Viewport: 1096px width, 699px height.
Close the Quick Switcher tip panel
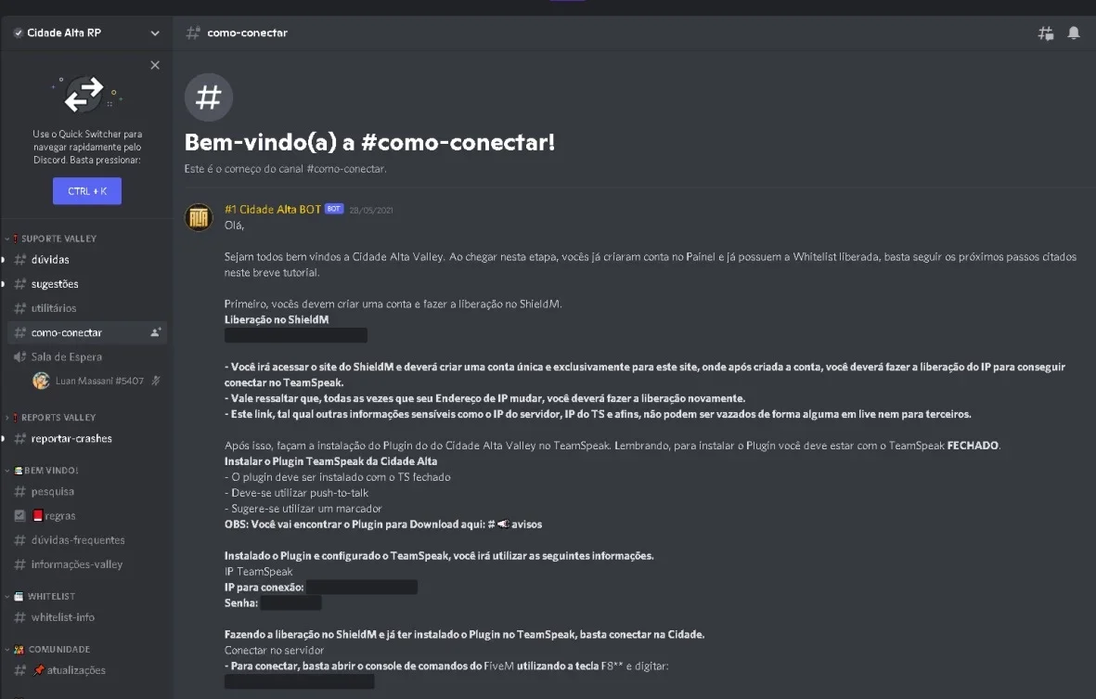[x=155, y=65]
